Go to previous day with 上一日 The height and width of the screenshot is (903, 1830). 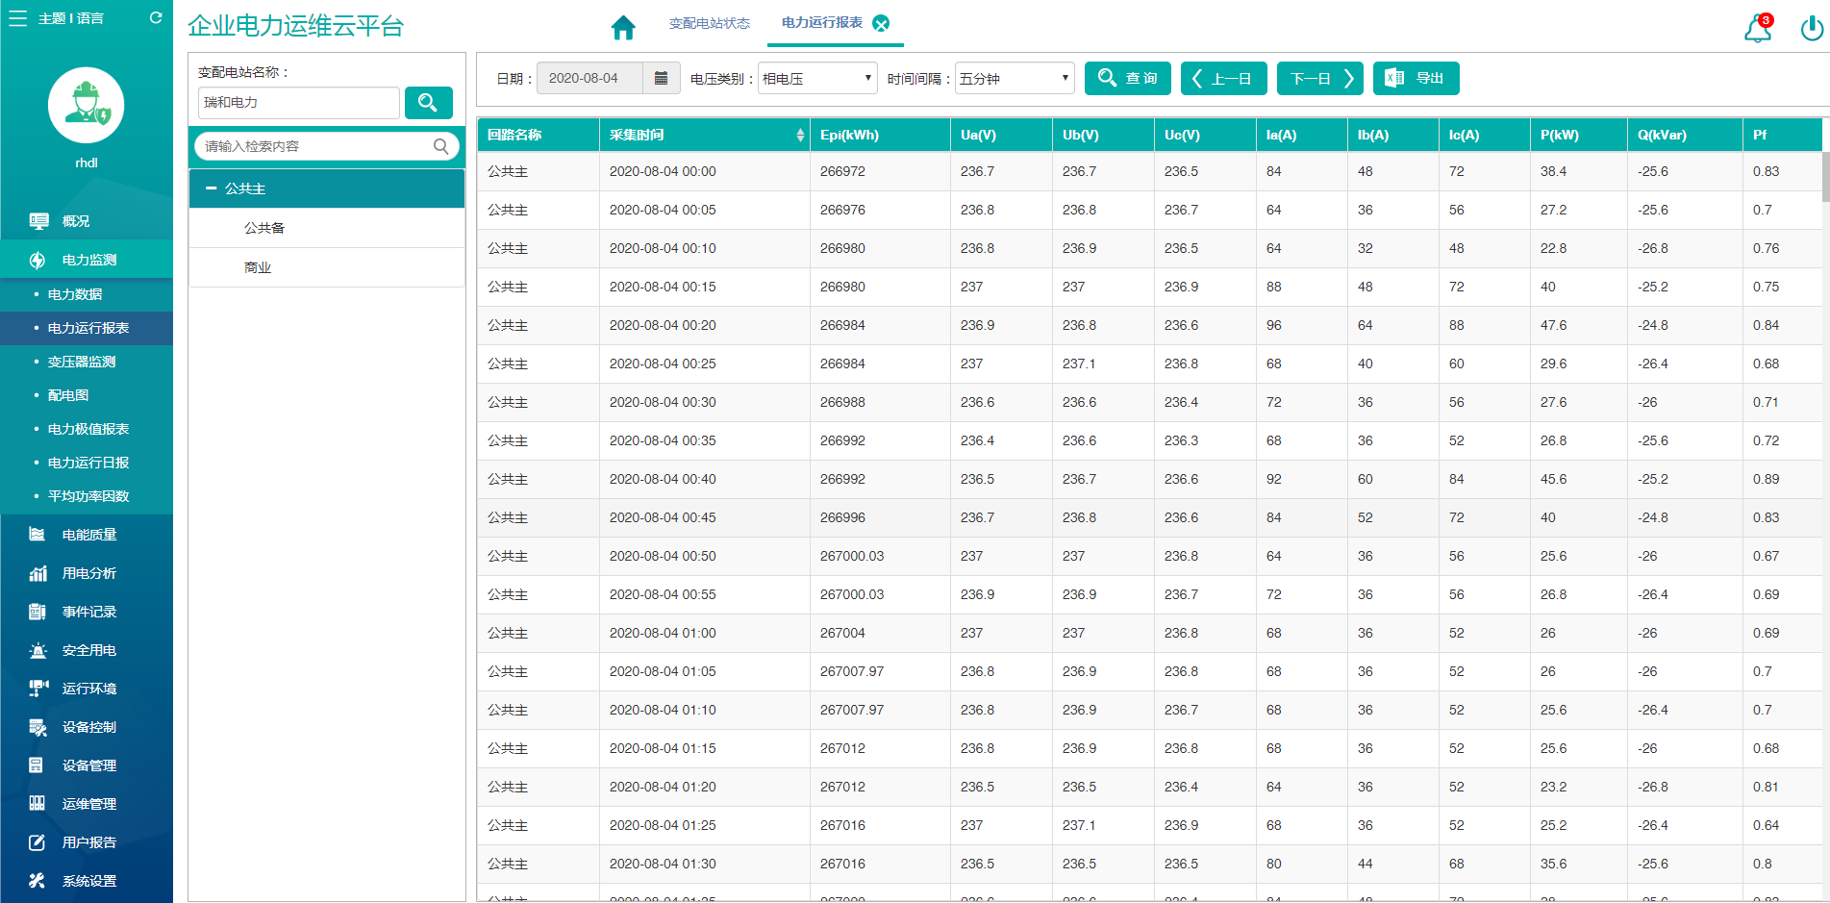(1223, 78)
